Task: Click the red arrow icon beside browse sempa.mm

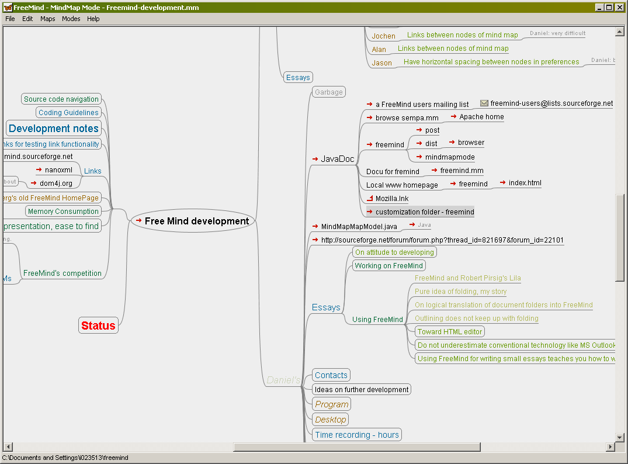Action: point(370,117)
